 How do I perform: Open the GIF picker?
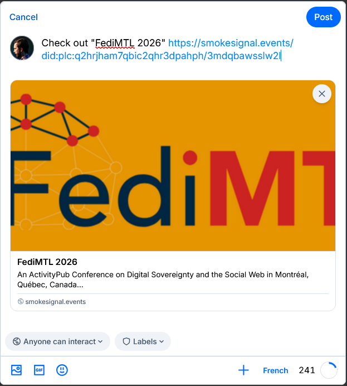pos(39,370)
